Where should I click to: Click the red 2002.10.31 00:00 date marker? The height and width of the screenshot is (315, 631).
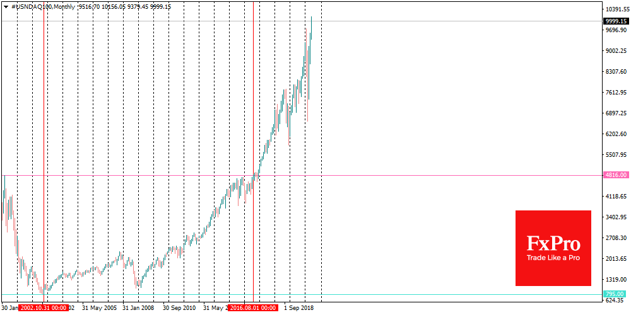tap(44, 308)
